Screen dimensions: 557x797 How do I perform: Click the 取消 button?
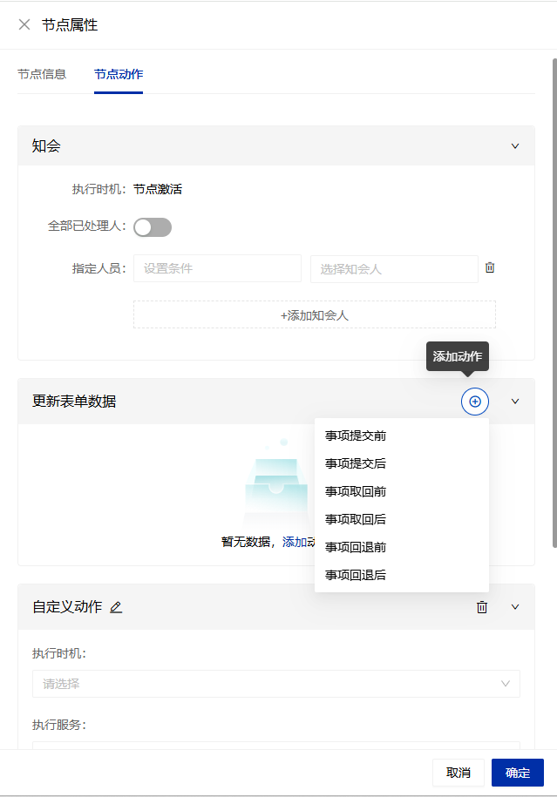[459, 773]
